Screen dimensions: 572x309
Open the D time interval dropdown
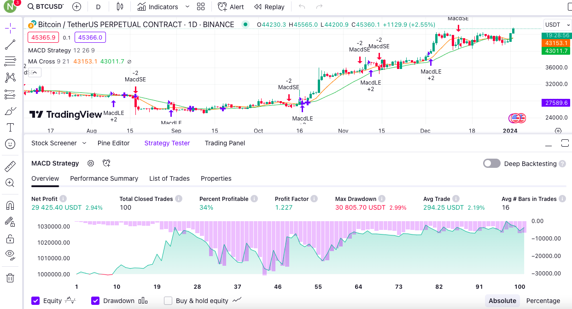click(99, 7)
